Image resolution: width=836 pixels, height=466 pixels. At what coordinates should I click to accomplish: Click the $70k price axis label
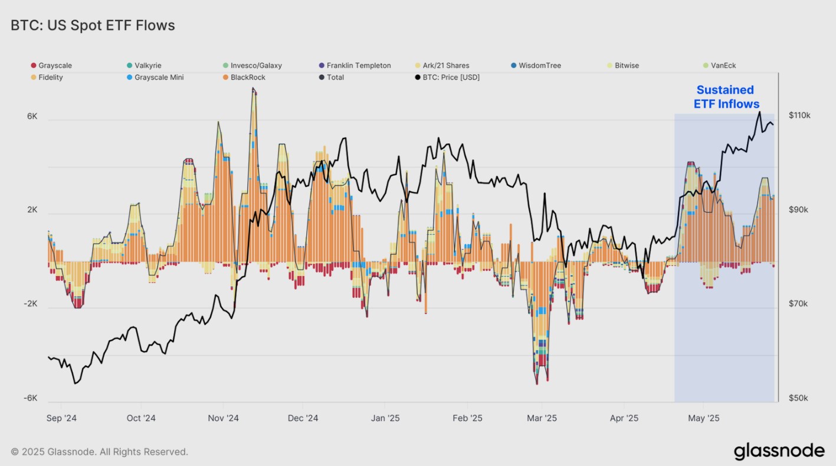click(799, 304)
